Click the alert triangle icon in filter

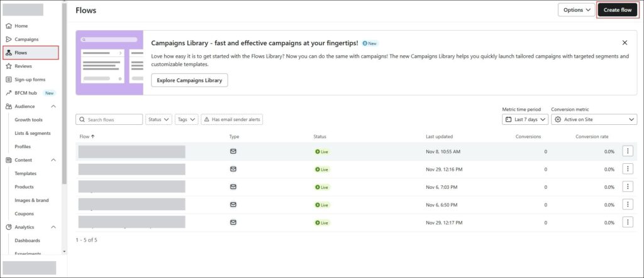tap(206, 120)
